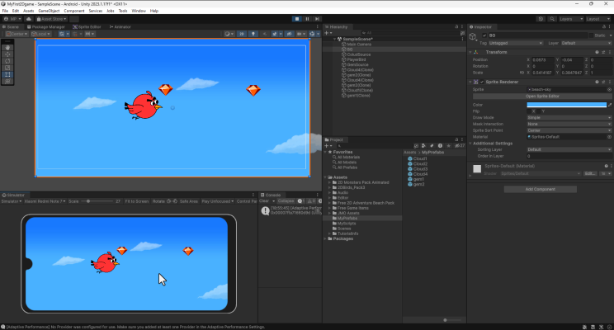Screen dimensions: 614x330
Task: Toggle the BG object active checkbox
Action: (x=483, y=35)
